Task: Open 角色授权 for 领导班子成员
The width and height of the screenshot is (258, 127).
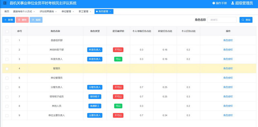Action: tap(228, 97)
